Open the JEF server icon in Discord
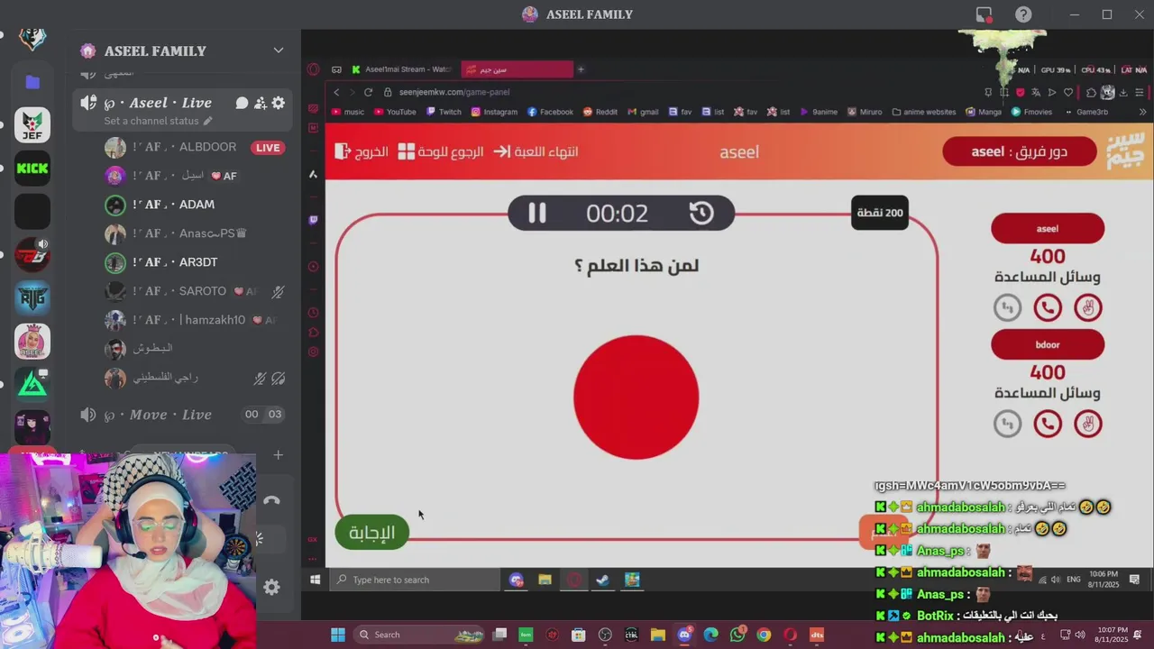 point(32,125)
